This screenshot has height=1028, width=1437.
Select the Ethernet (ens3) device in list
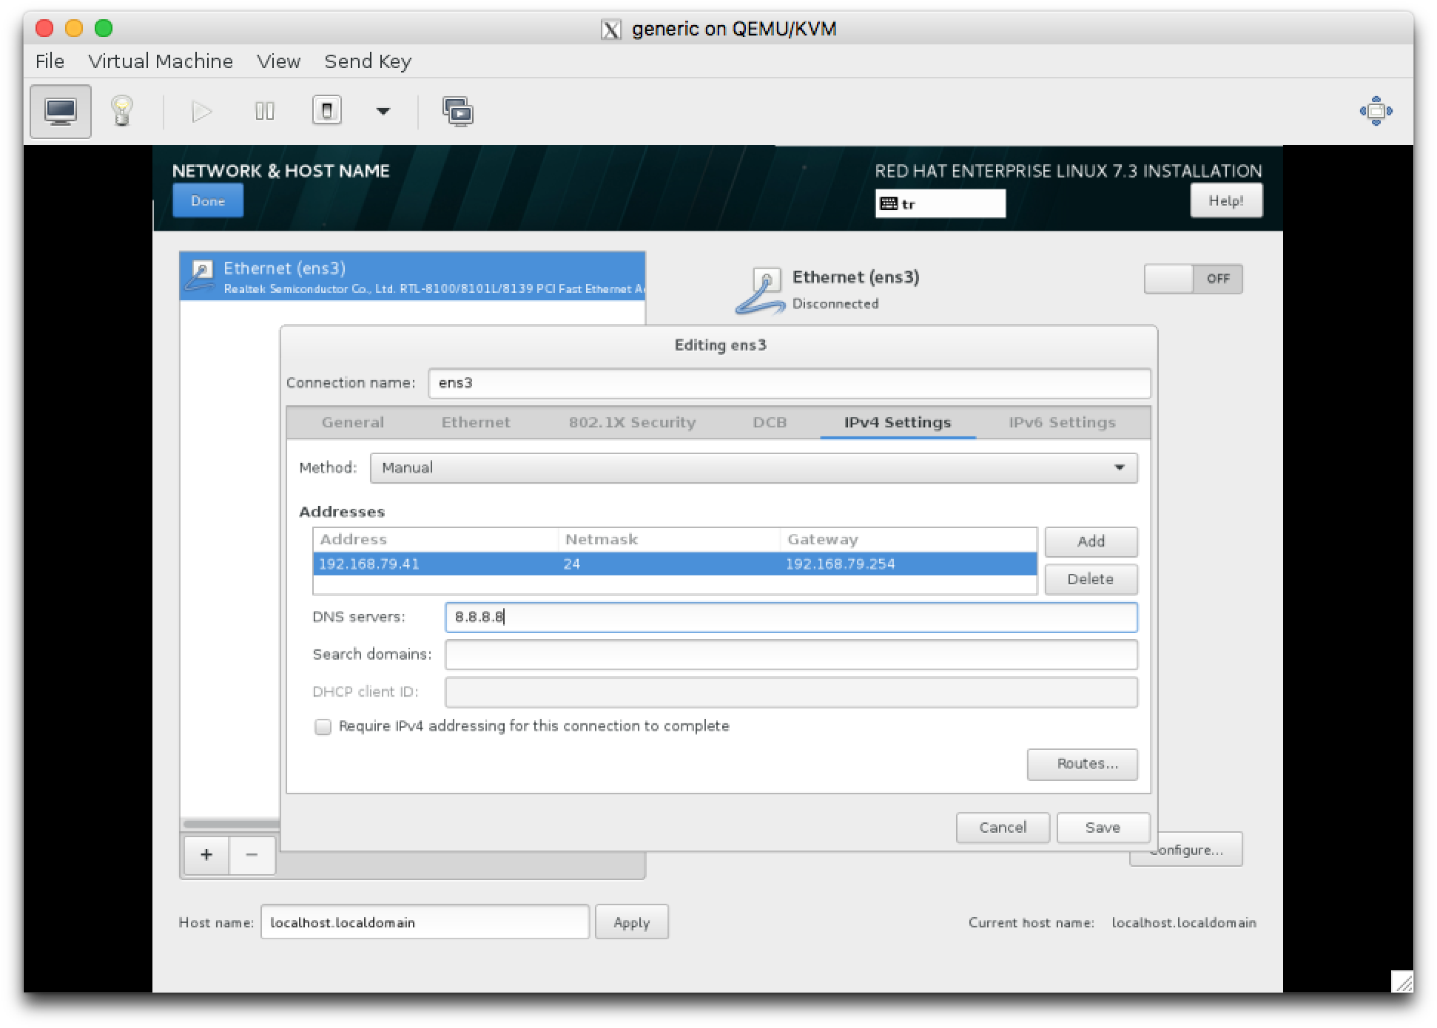412,277
